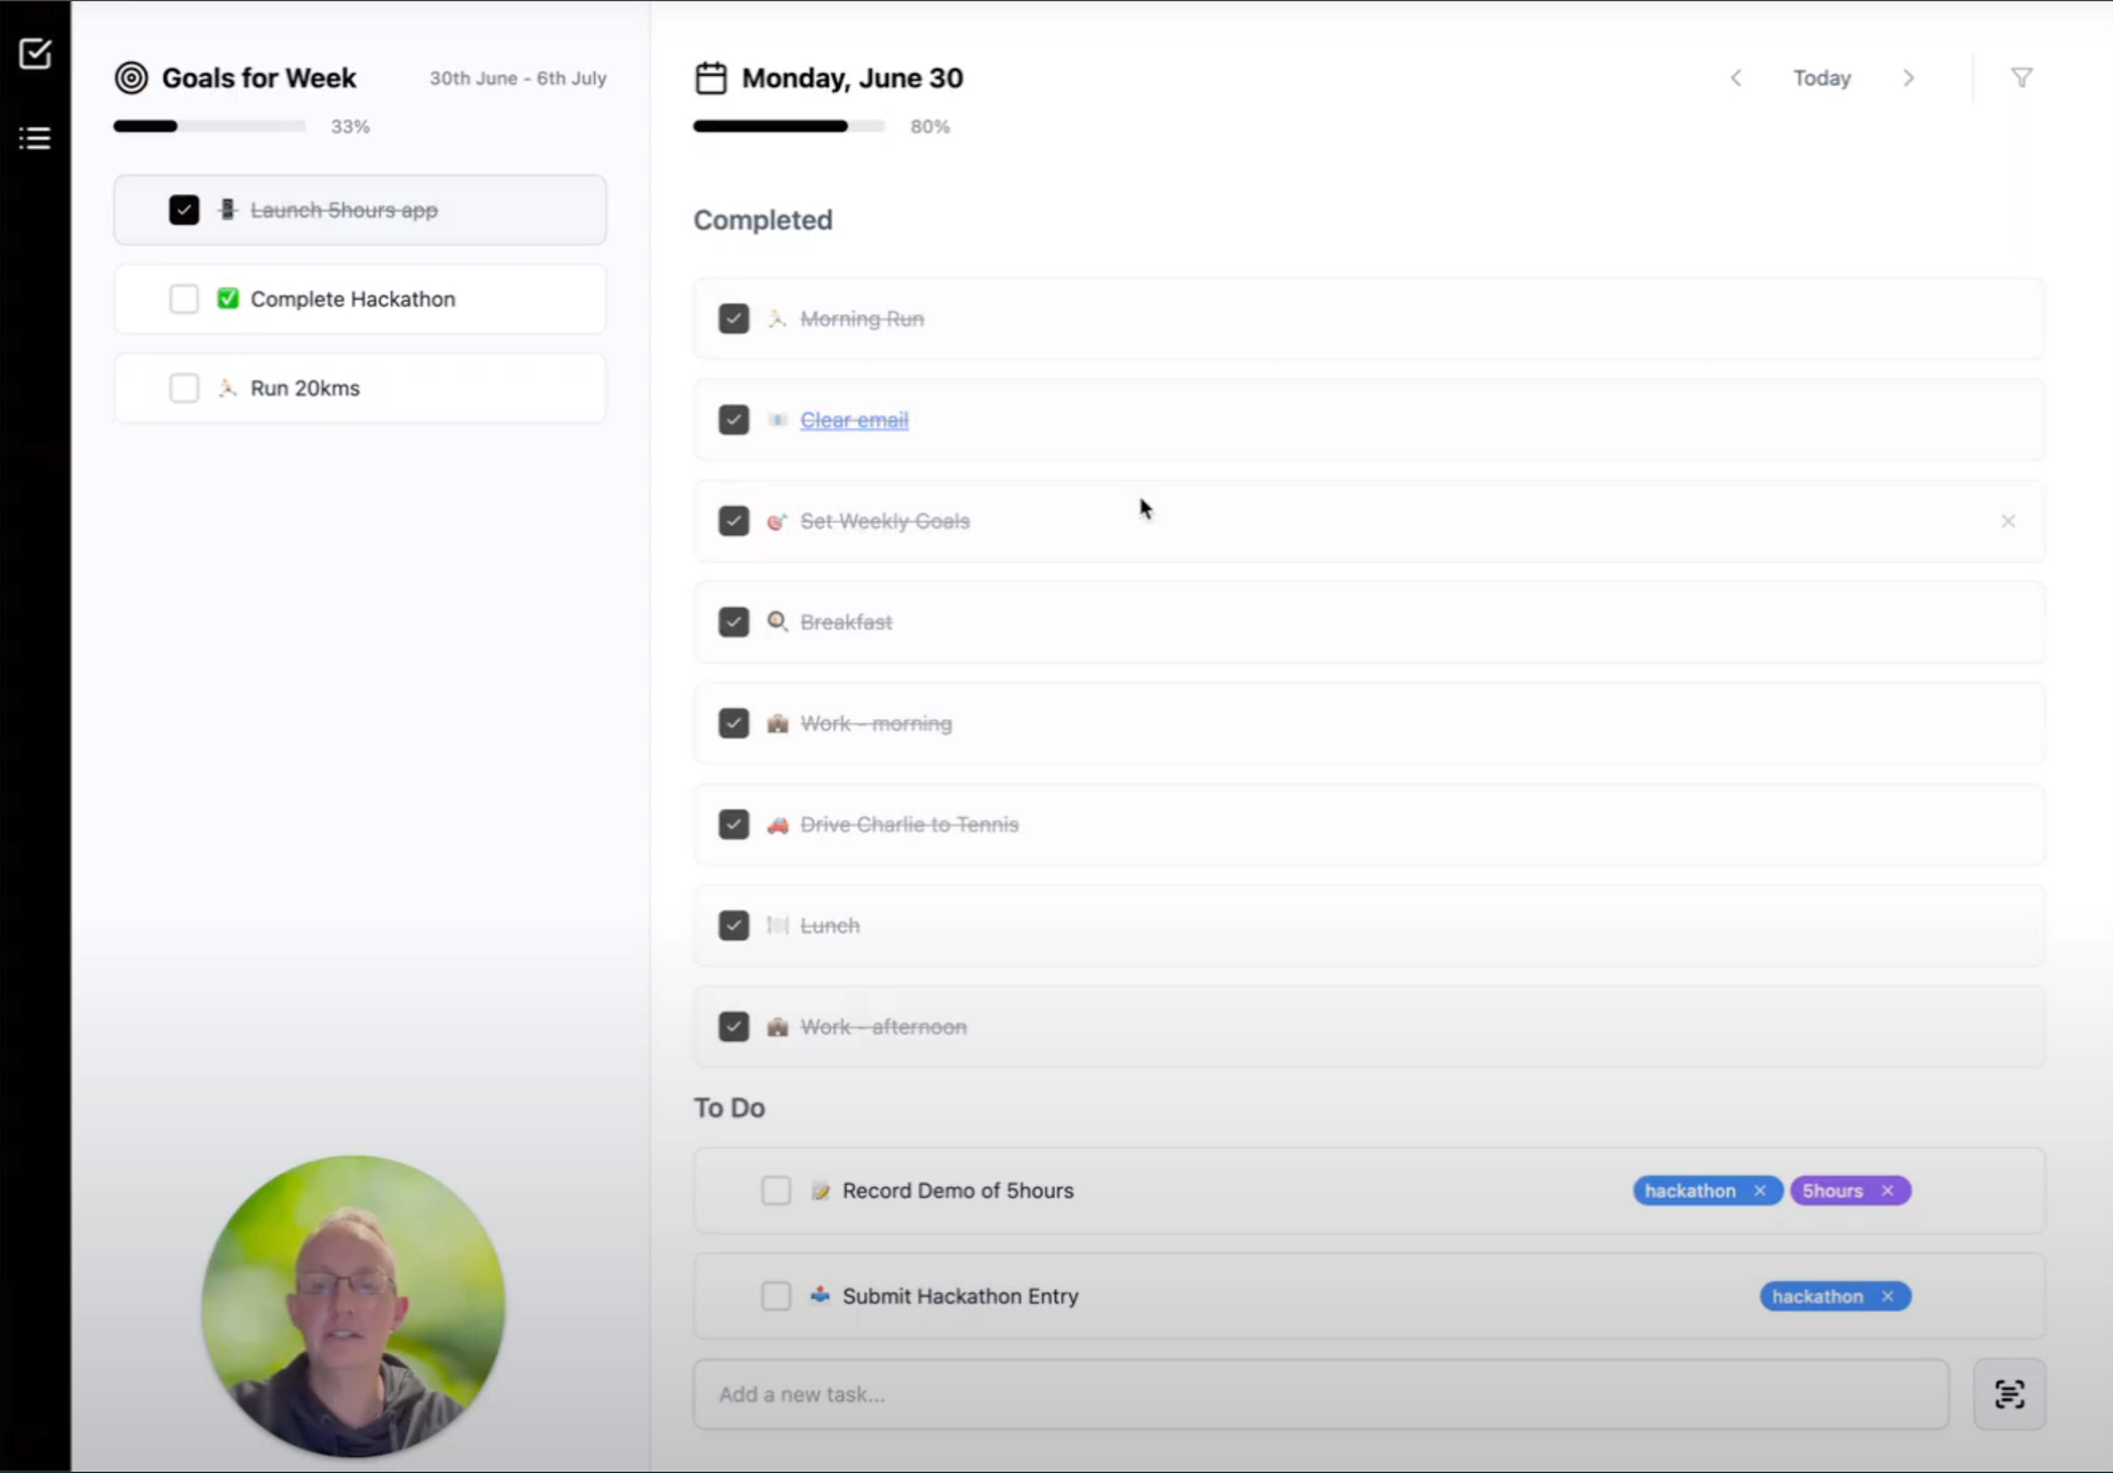Click the daily 80% progress bar
The image size is (2113, 1473).
789,126
